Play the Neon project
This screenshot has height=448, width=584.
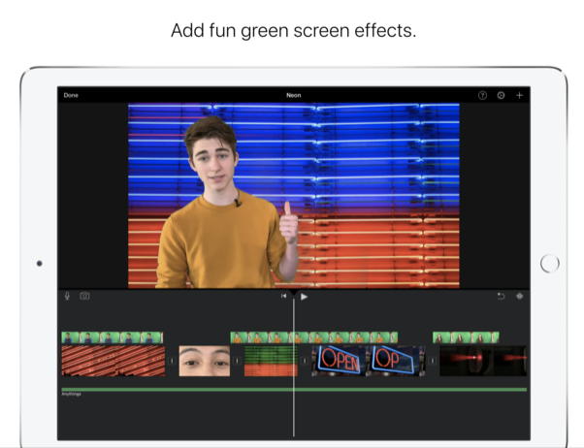click(x=304, y=297)
